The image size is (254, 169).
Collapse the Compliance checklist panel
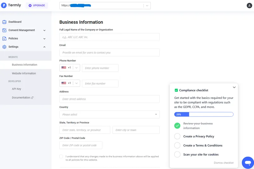click(234, 87)
